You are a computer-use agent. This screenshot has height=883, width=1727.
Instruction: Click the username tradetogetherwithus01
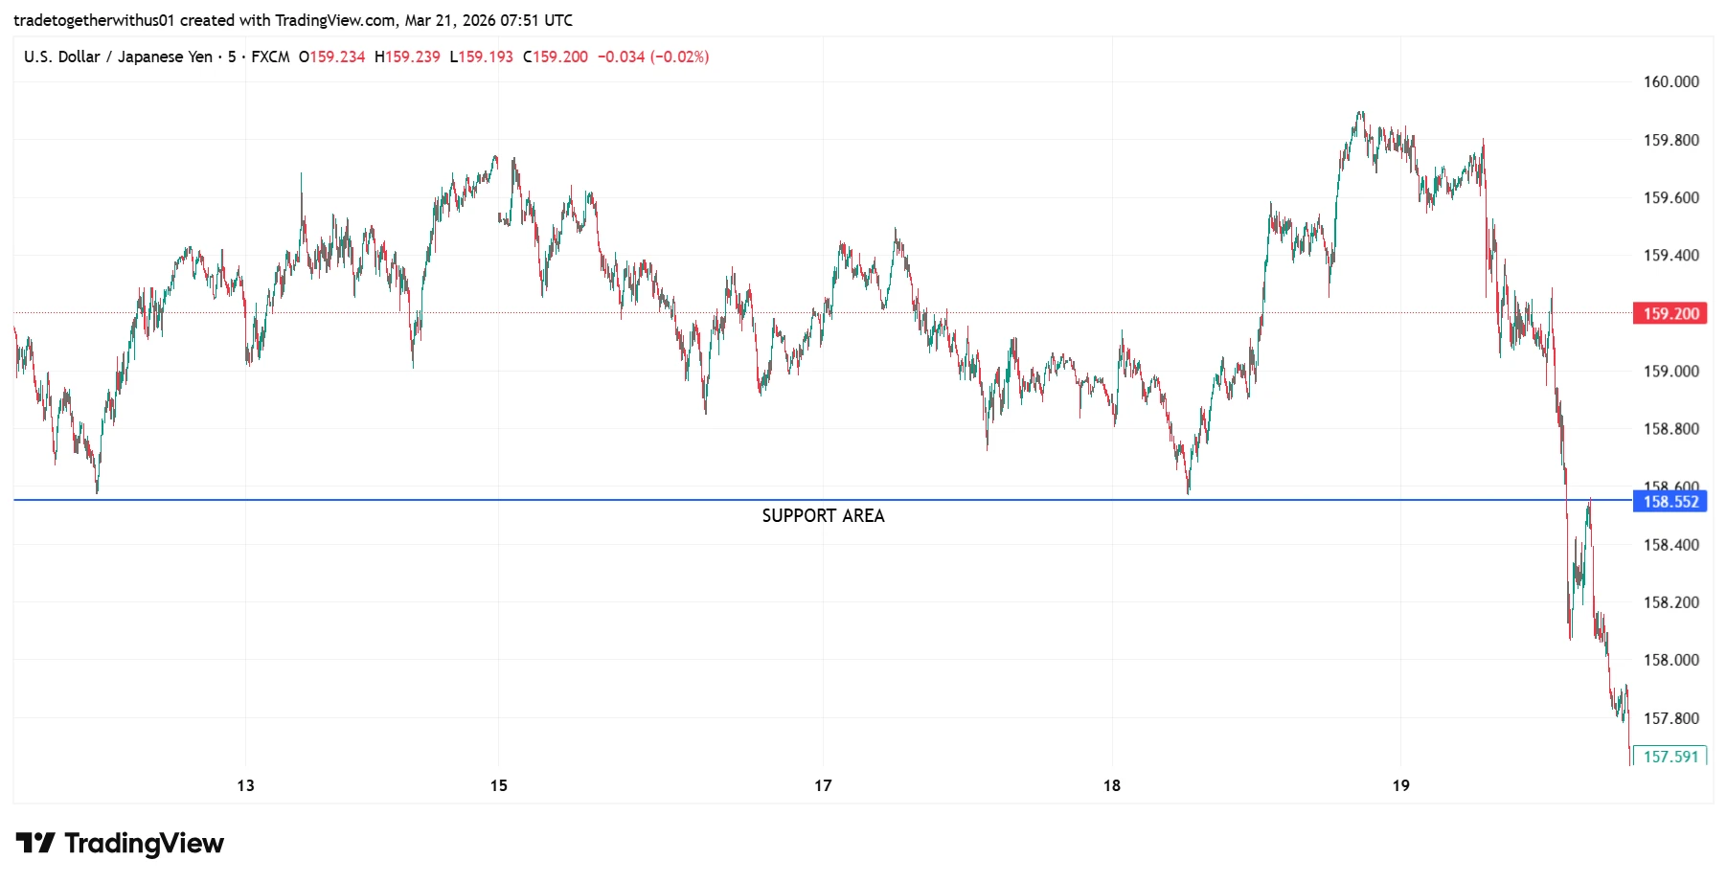point(94,18)
